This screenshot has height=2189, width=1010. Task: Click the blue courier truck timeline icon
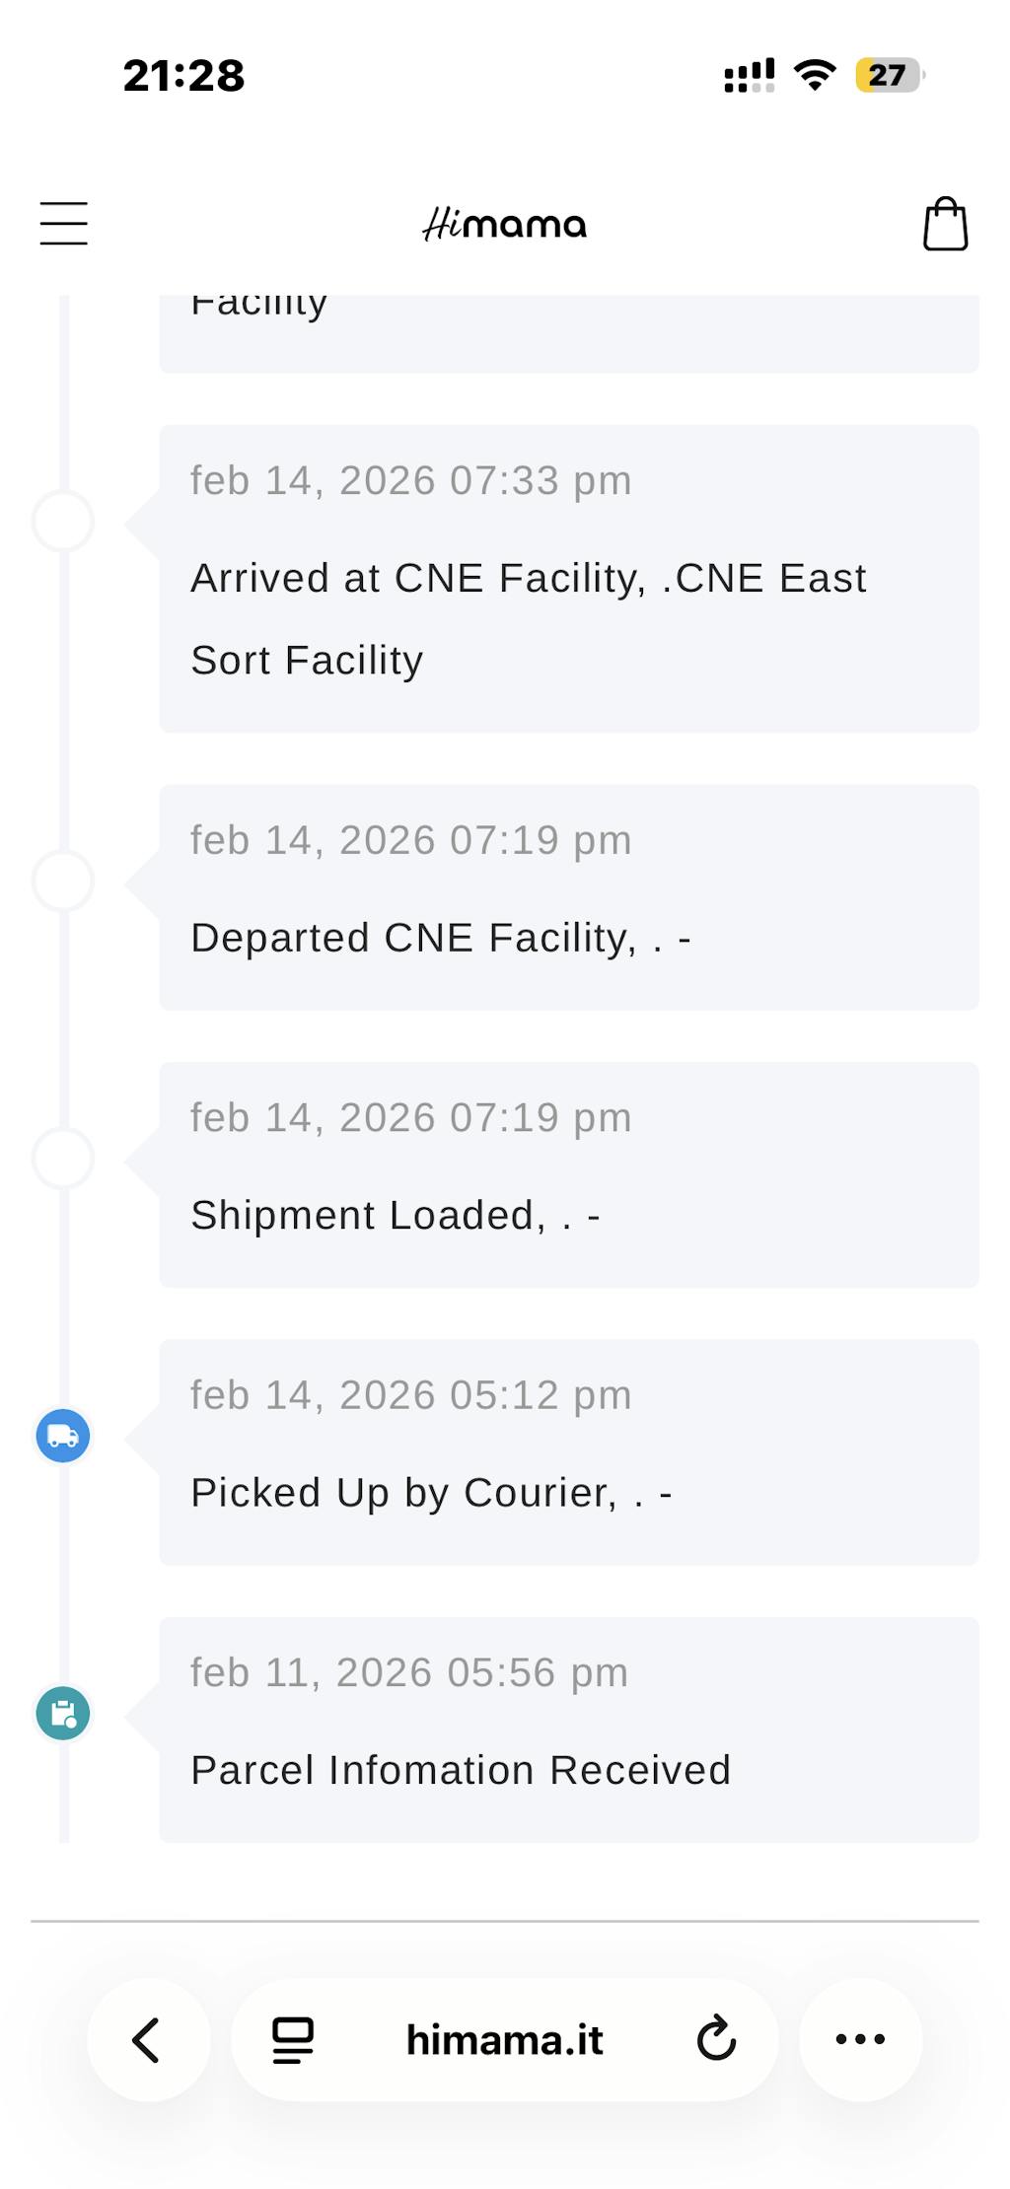tap(63, 1436)
